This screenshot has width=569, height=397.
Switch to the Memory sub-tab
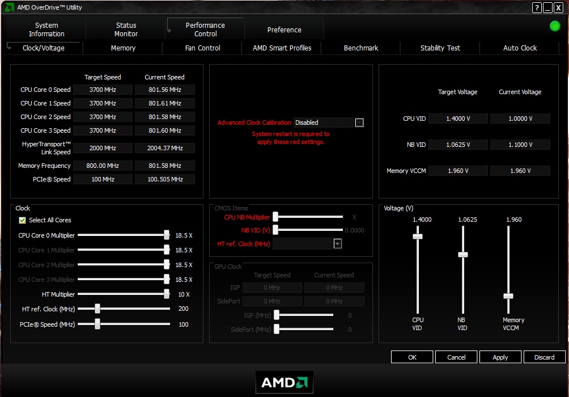[x=123, y=48]
